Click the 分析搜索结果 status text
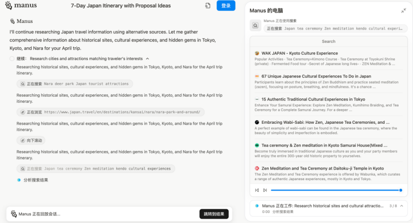 36,180
